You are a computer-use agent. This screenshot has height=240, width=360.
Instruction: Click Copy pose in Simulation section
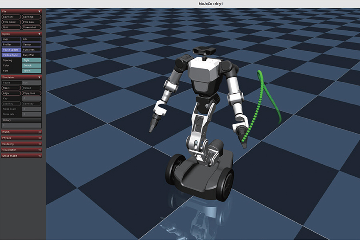[31, 93]
